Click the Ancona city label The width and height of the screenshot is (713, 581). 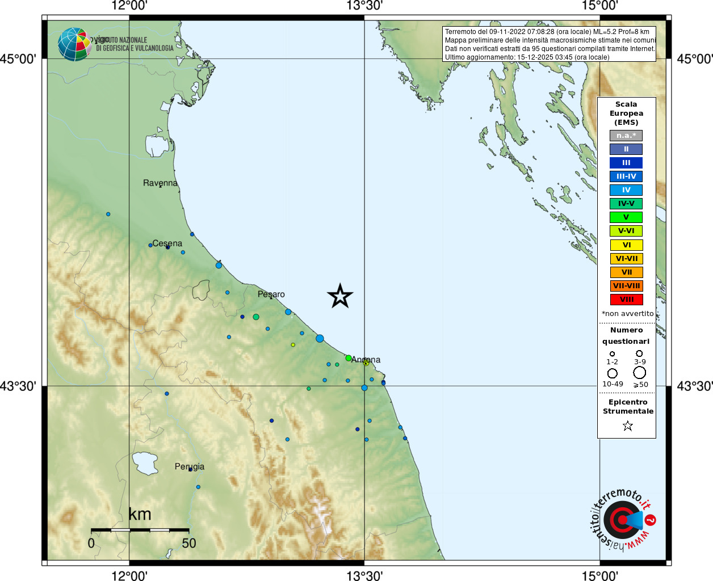click(366, 360)
